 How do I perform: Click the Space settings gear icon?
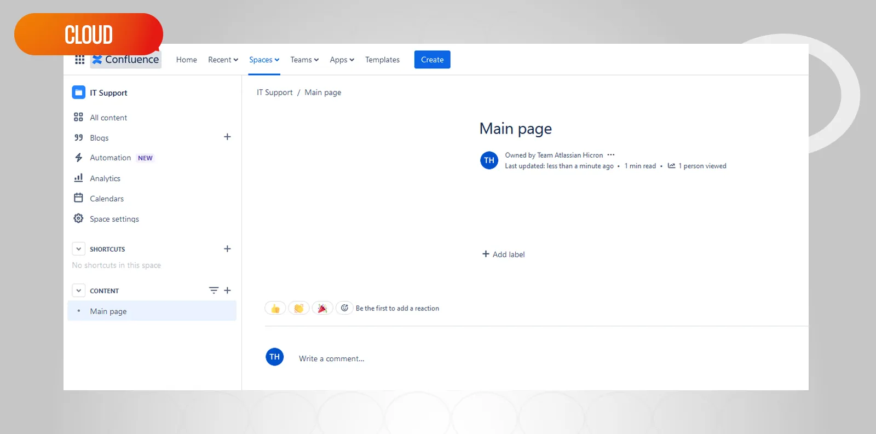coord(78,218)
